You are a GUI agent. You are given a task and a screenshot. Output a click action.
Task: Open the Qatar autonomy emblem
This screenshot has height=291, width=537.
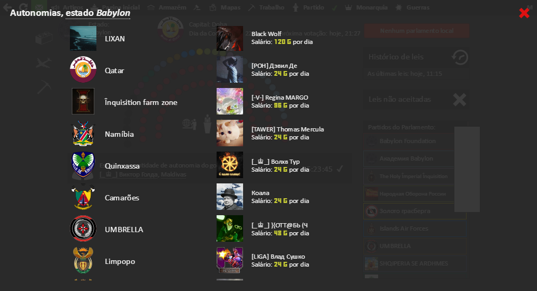click(x=83, y=69)
